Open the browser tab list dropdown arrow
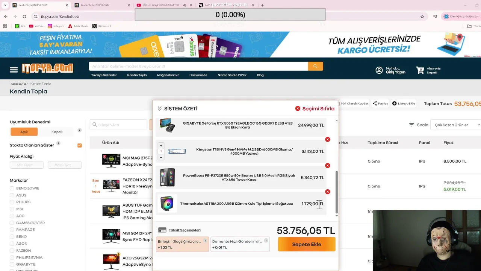The image size is (481, 271). (x=5, y=5)
